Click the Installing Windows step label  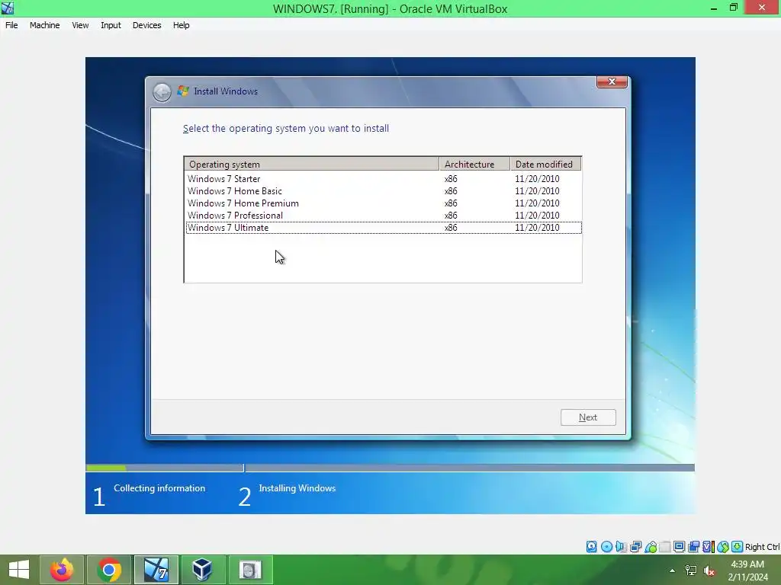pyautogui.click(x=297, y=488)
